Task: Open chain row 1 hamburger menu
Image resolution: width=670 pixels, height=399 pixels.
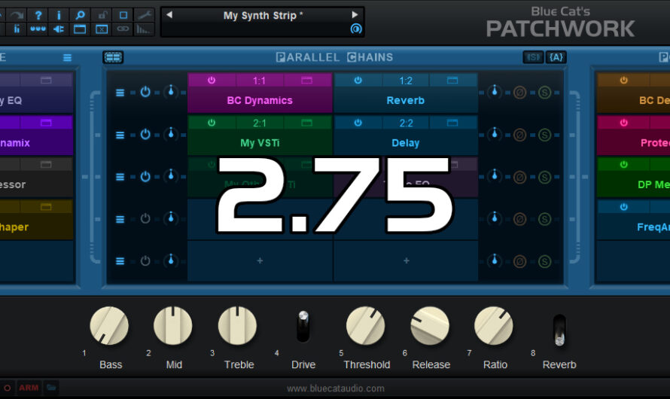Action: 120,93
